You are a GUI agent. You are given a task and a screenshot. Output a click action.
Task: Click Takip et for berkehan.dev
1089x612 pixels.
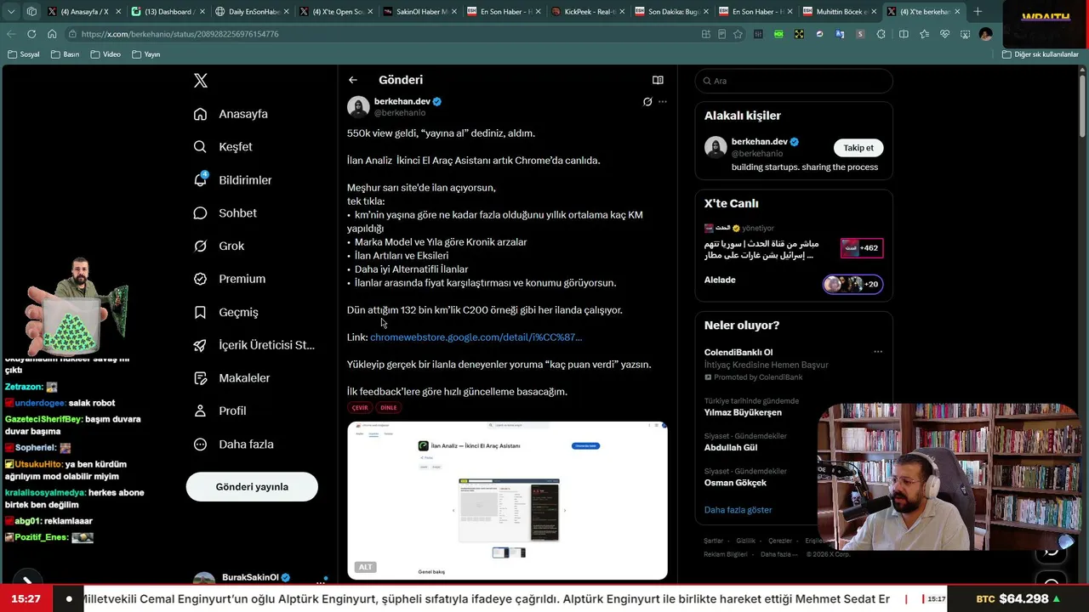pyautogui.click(x=858, y=148)
